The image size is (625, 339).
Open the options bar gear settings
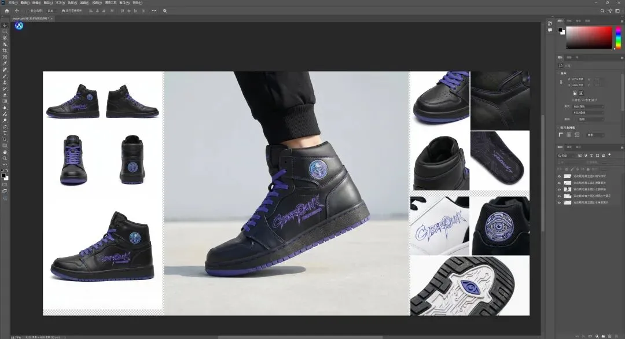(x=164, y=11)
